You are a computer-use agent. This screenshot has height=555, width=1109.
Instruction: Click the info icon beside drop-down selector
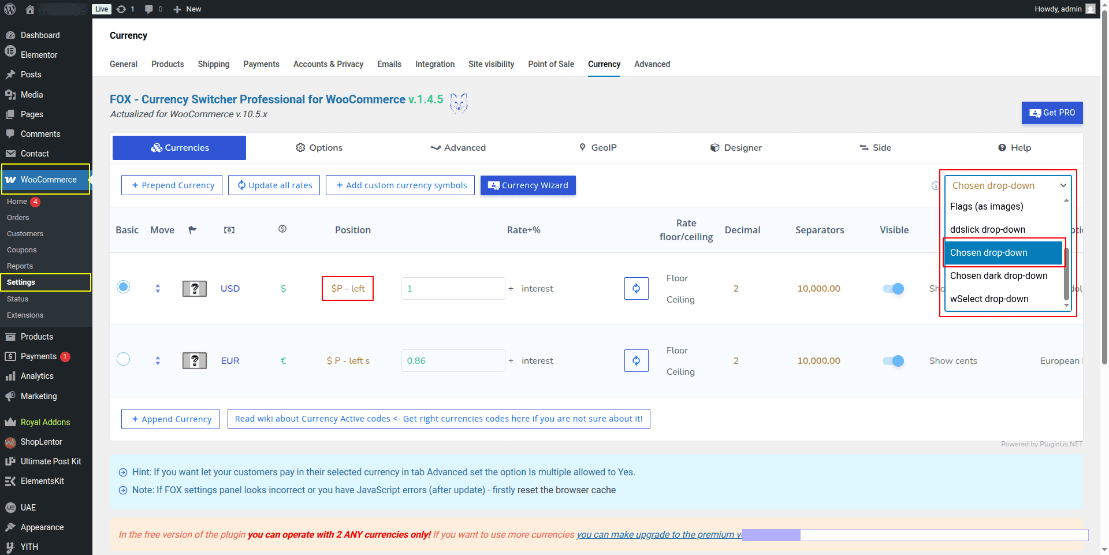pyautogui.click(x=935, y=185)
